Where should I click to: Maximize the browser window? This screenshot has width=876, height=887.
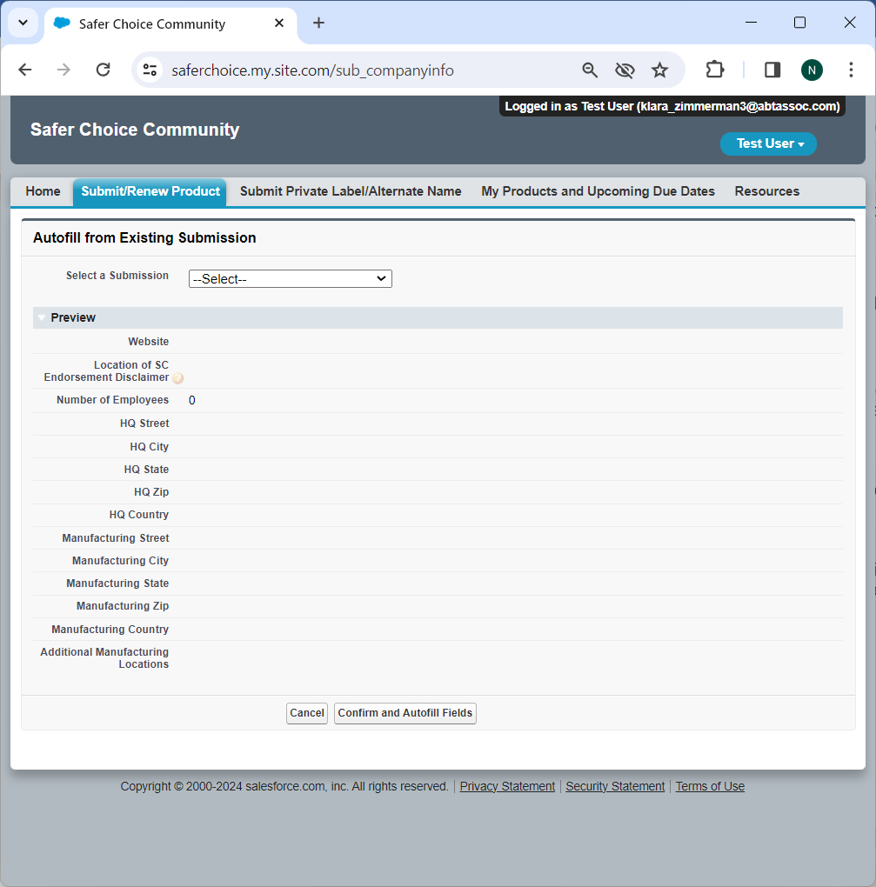point(799,23)
